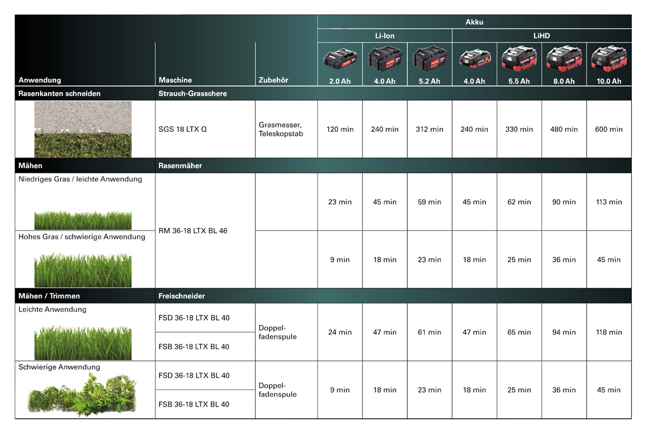Click the Rasenmäher heading
The image size is (649, 432).
point(180,166)
